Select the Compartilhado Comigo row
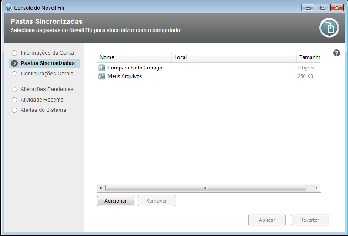This screenshot has width=348, height=236. coord(209,68)
